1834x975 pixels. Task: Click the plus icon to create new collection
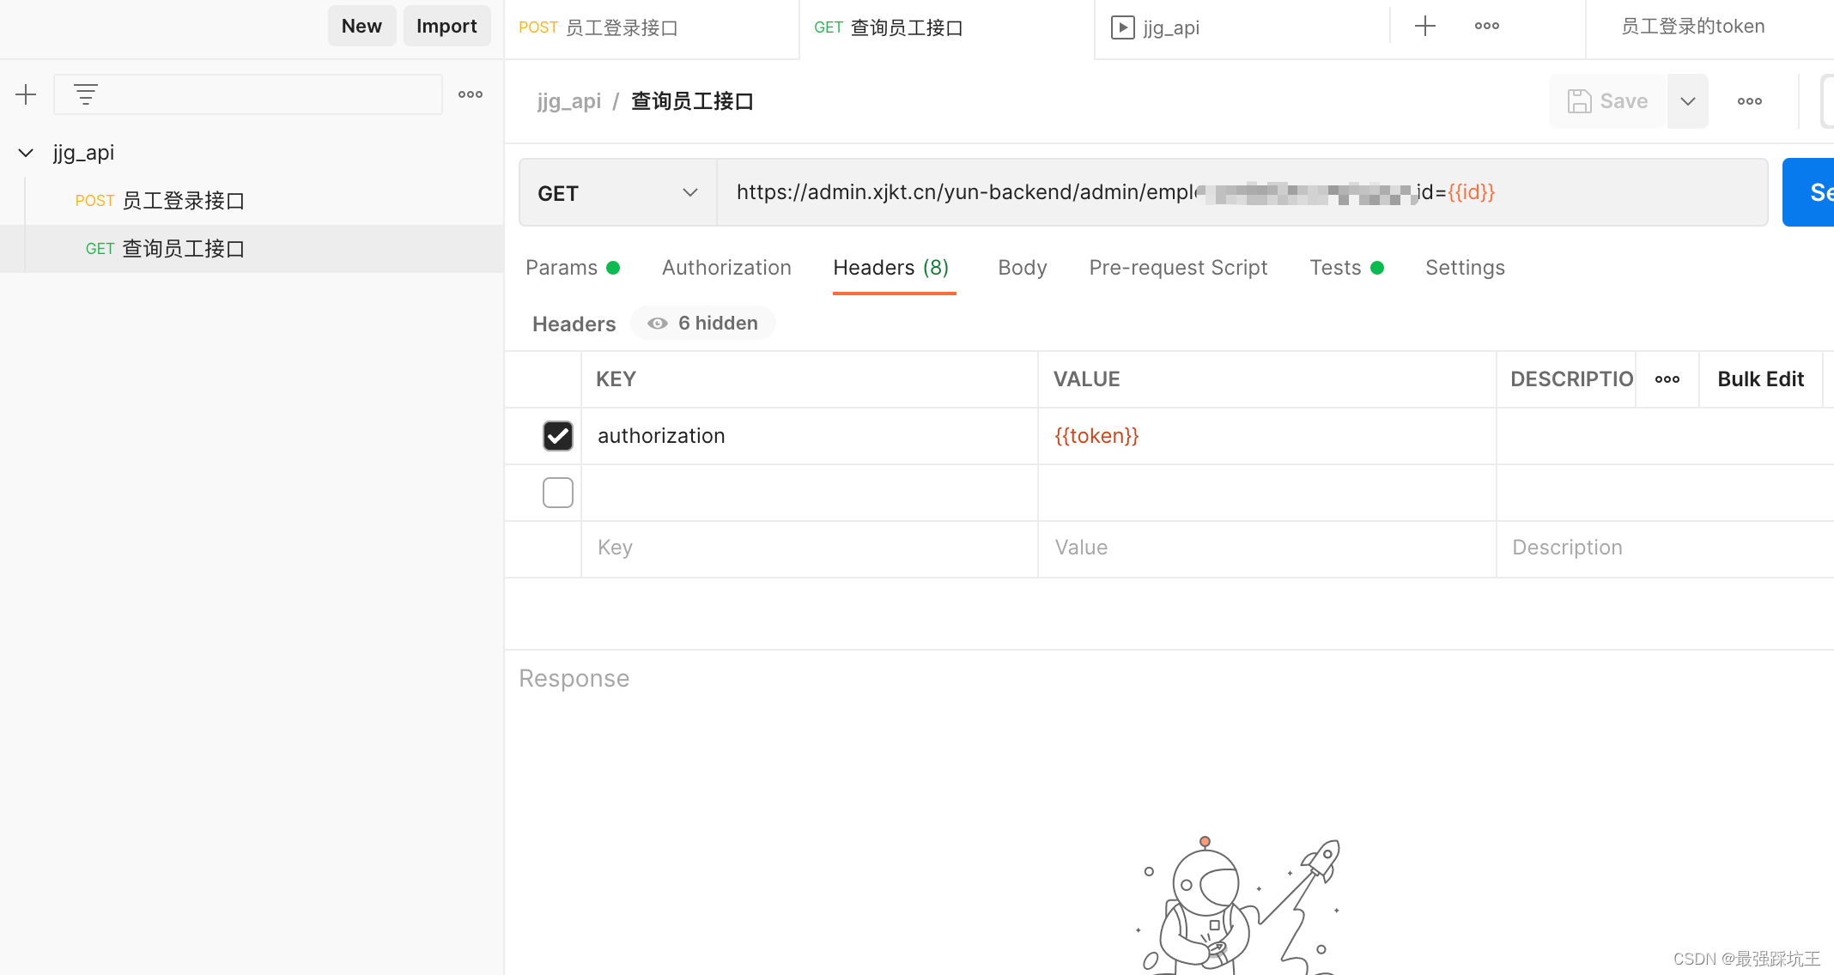26,94
